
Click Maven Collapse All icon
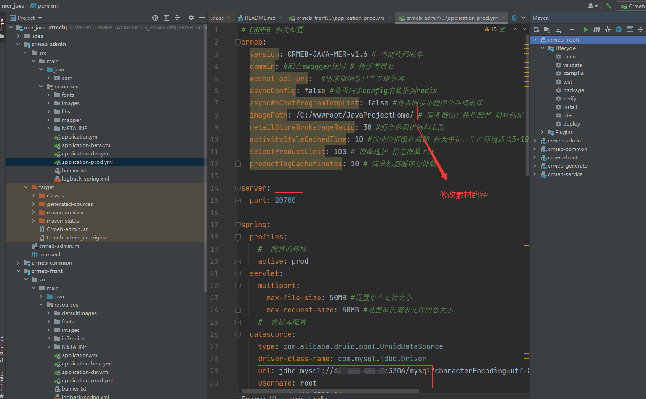click(x=641, y=29)
